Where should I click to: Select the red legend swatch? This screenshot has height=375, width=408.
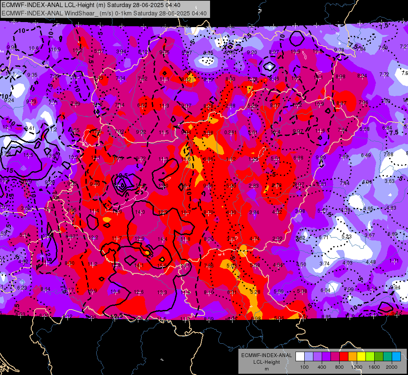pos(344,357)
